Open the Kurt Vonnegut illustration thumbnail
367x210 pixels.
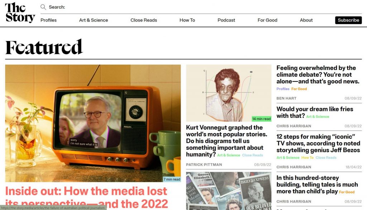click(229, 93)
